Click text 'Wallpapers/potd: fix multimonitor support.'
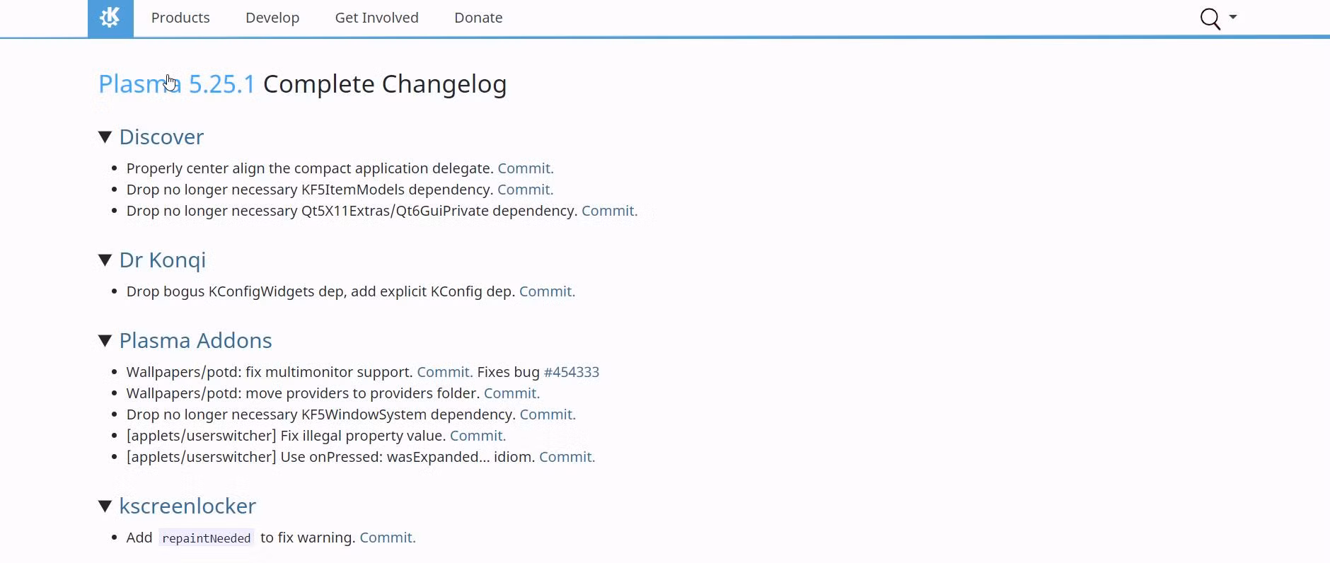Screen dimensions: 1330x563 (x=270, y=372)
